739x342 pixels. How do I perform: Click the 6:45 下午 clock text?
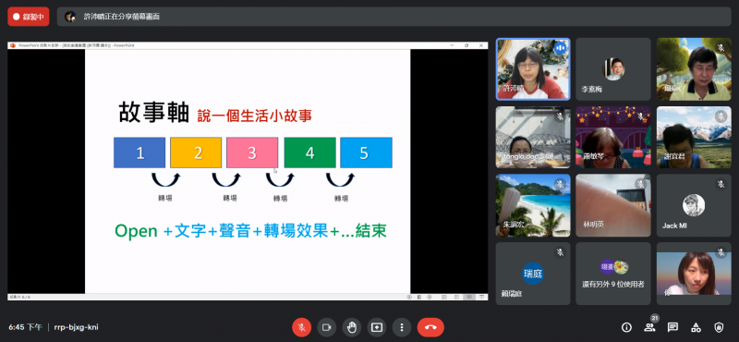25,327
